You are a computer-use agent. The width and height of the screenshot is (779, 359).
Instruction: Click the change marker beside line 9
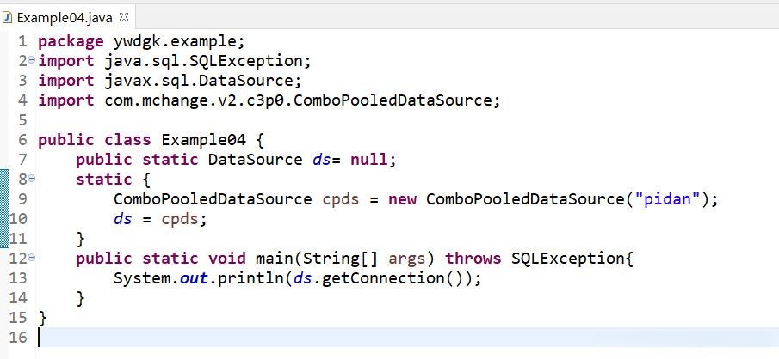click(3, 199)
